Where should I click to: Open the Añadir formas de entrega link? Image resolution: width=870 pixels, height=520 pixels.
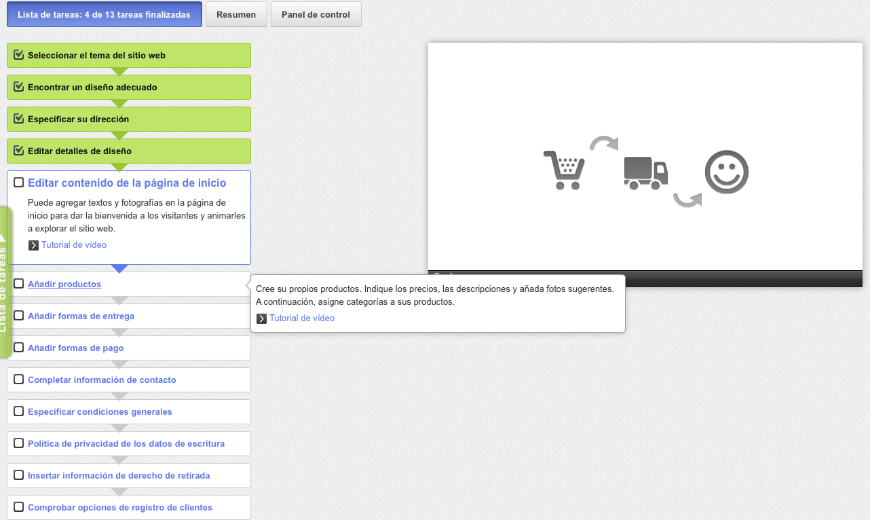point(81,316)
